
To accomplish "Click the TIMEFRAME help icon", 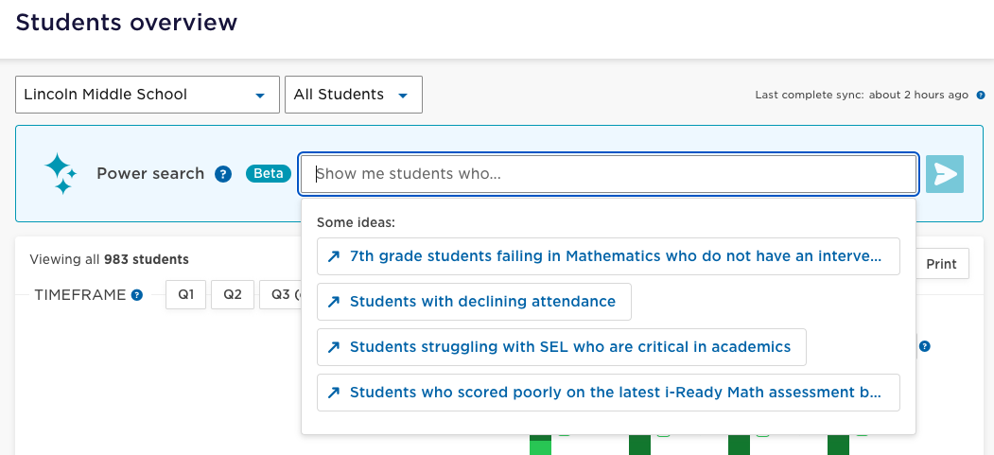I will point(137,295).
